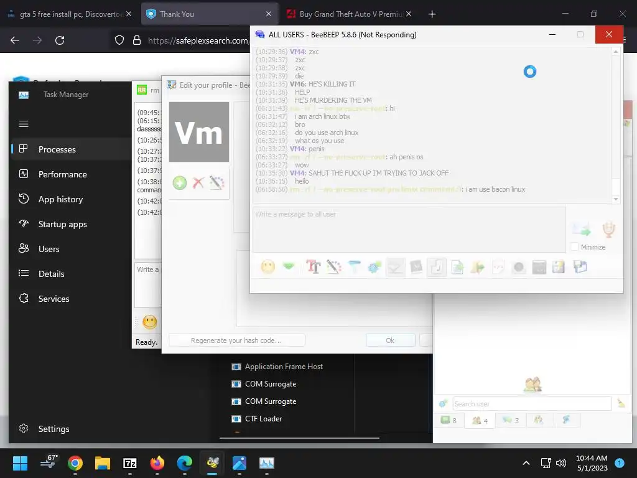Click the shield tracking protection icon
The width and height of the screenshot is (637, 478).
119,40
